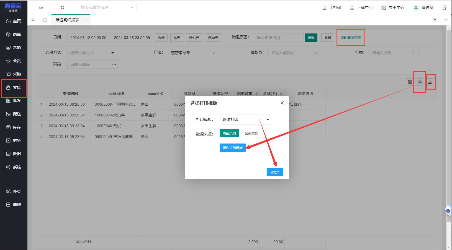Open the 打印模板 dropdown
This screenshot has height=250, width=452.
[246, 119]
